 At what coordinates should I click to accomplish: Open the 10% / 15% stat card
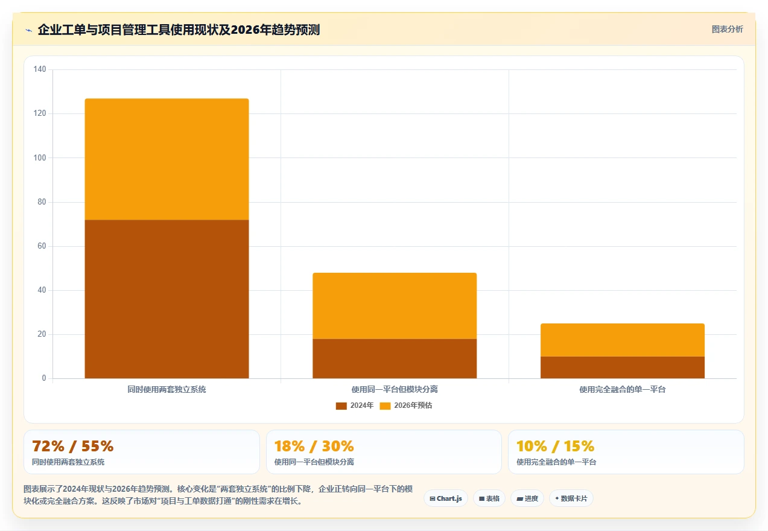coord(626,452)
